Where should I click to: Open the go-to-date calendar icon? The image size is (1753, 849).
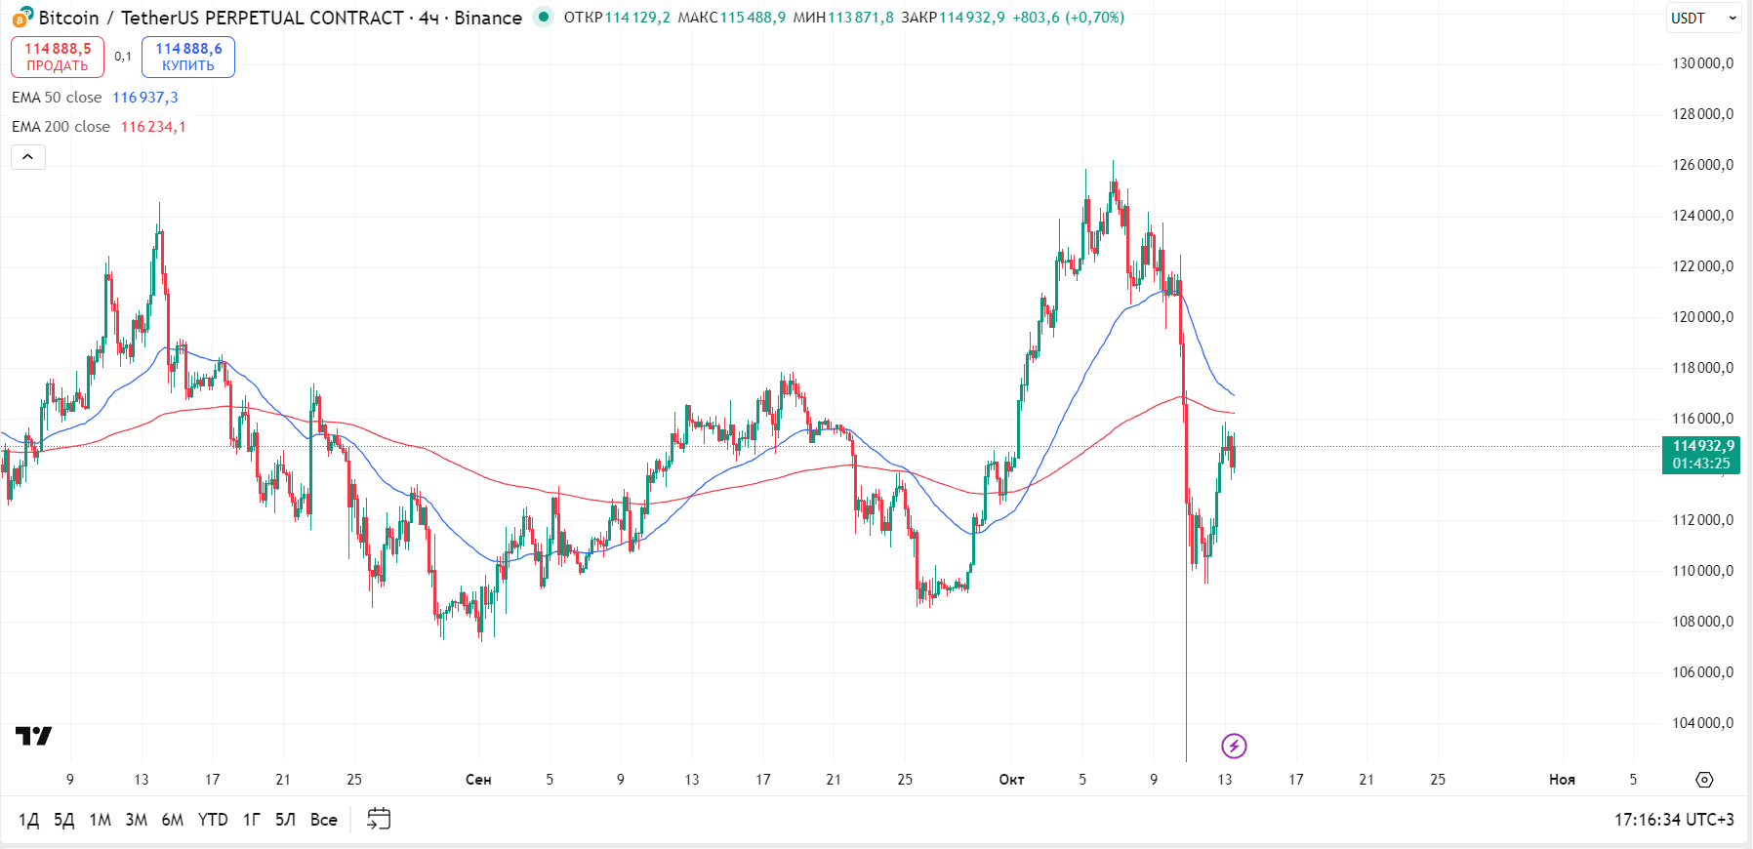(x=379, y=820)
